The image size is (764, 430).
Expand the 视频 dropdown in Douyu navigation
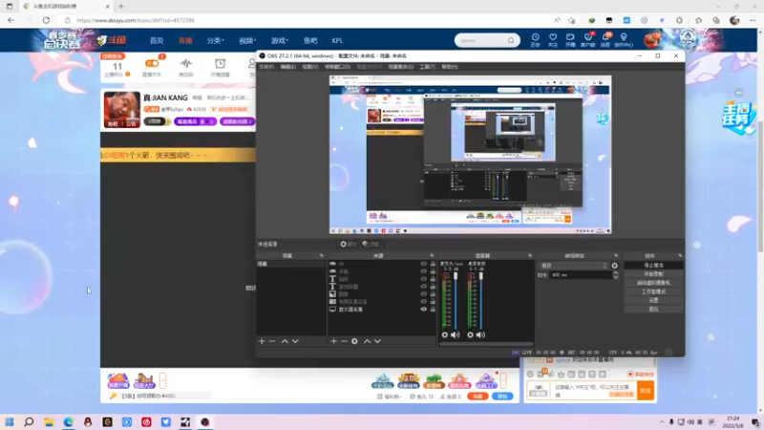(247, 40)
